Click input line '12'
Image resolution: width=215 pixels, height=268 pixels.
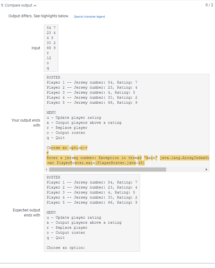click(x=49, y=58)
